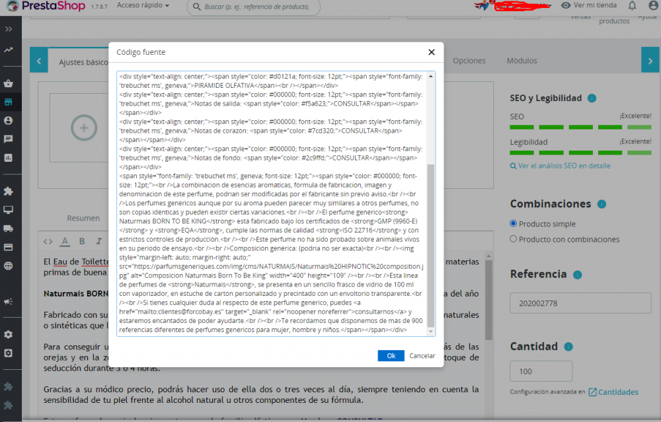Open advanced parameters gear icon in sidebar
Viewport: 661px width, 422px height.
9,353
